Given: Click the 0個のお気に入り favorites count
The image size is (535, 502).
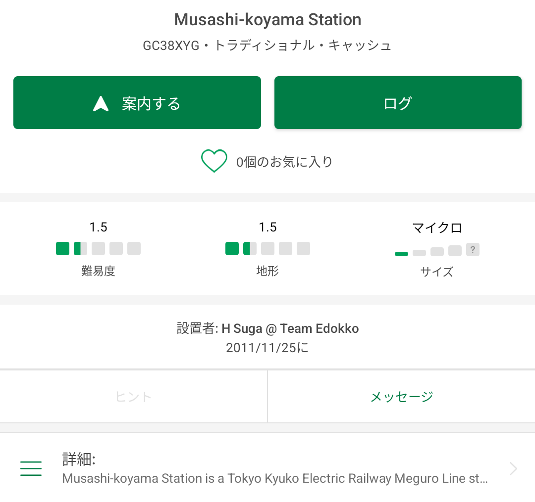Looking at the screenshot, I should click(284, 162).
